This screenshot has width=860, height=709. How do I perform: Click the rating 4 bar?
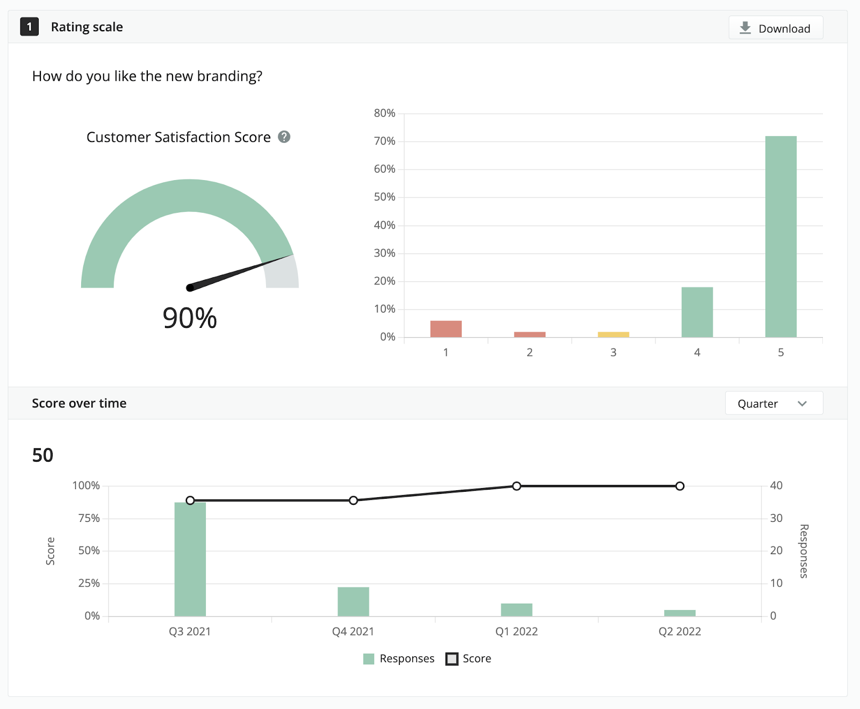point(697,312)
